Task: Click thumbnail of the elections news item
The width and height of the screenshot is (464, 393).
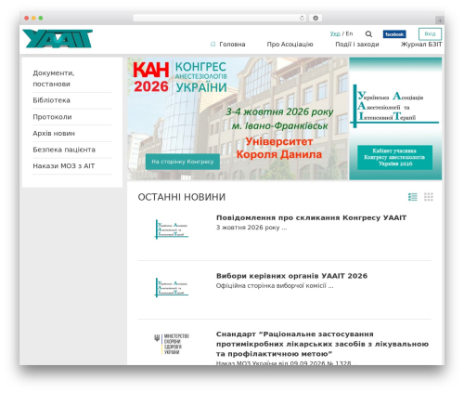Action: click(172, 287)
